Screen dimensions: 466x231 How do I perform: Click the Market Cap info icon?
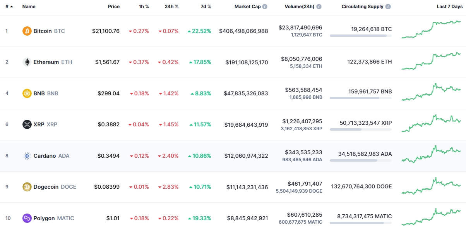click(x=265, y=7)
